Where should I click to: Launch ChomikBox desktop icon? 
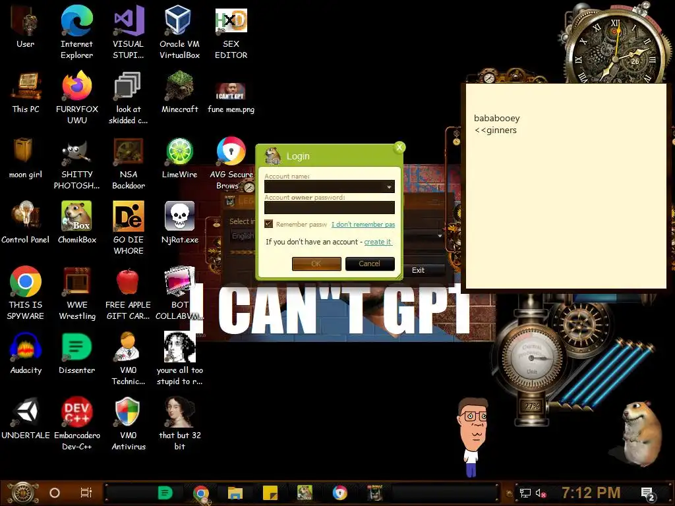click(x=77, y=222)
